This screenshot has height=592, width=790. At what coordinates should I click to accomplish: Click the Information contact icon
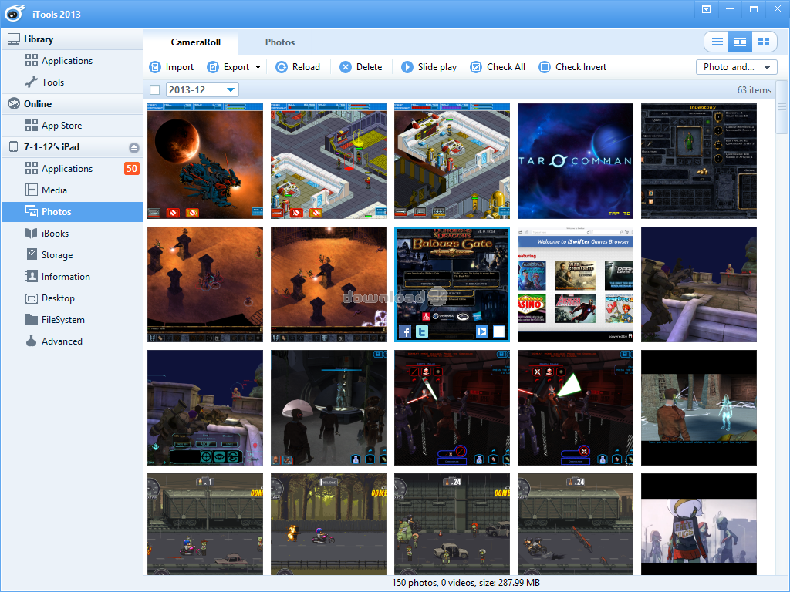[x=31, y=277]
